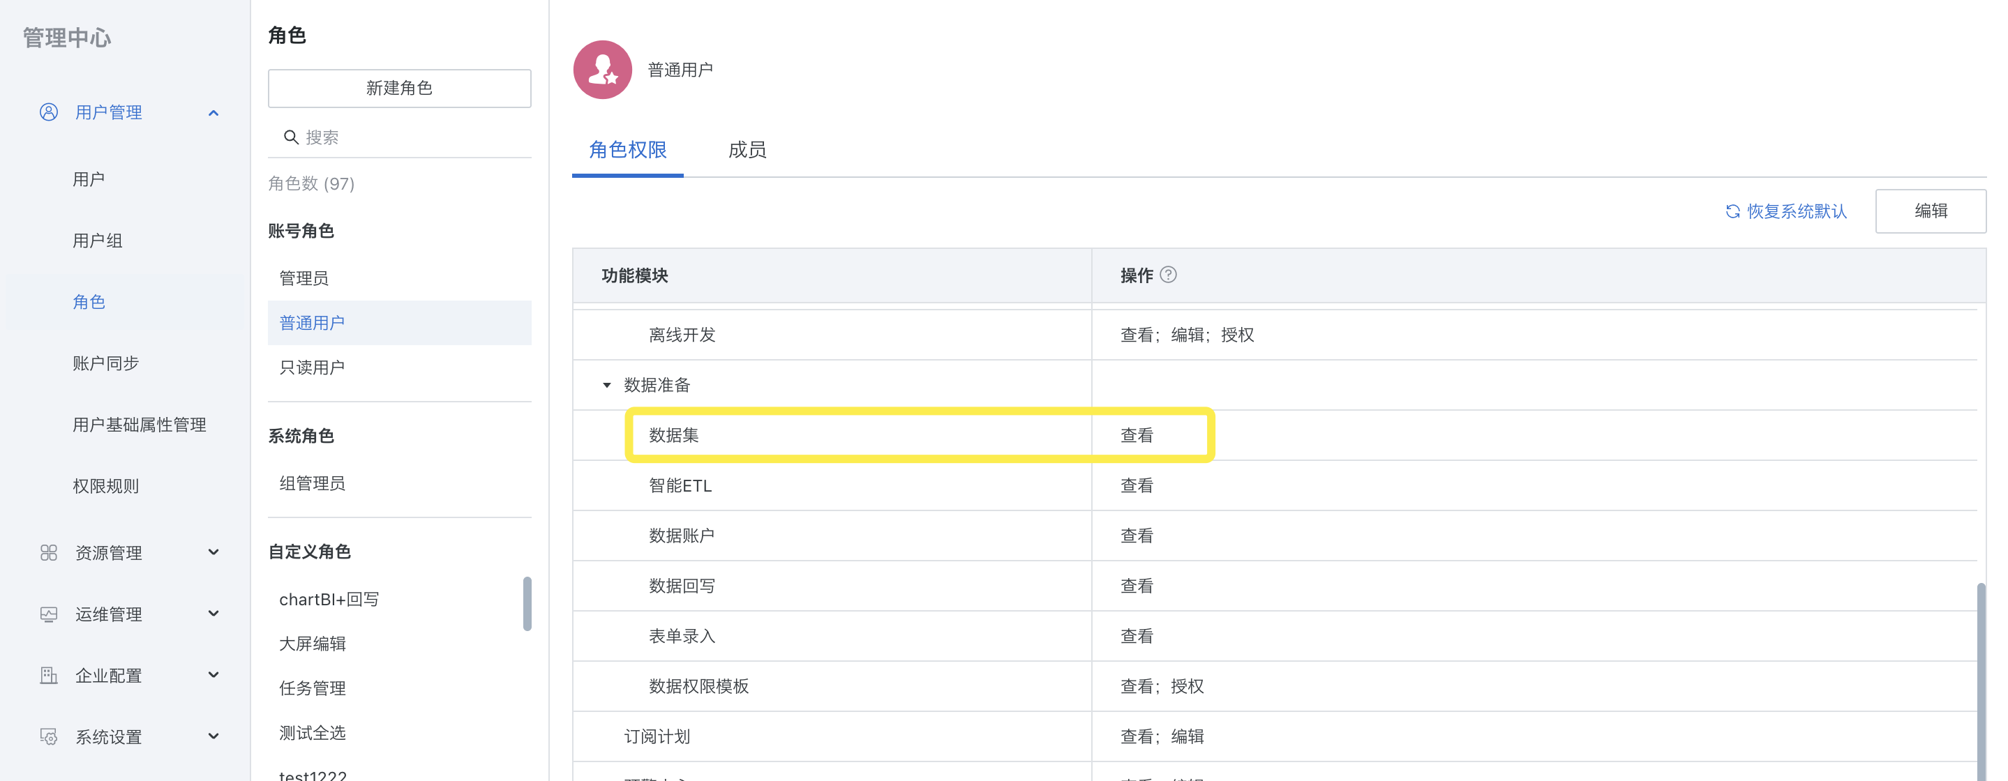
Task: Click the 新建角色 button
Action: coord(399,88)
